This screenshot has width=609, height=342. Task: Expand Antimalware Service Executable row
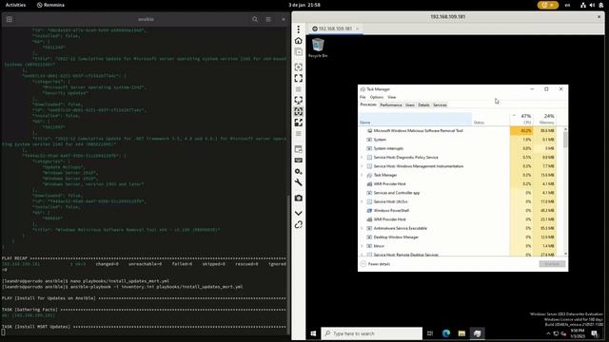(x=362, y=228)
